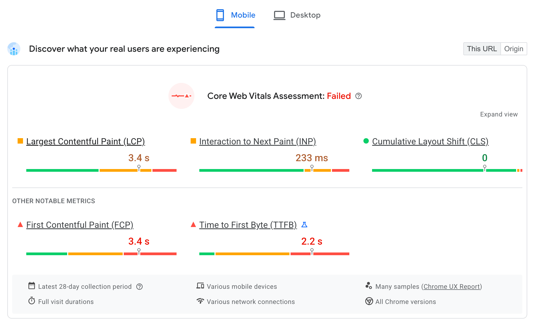
Task: Toggle to This URL view
Action: click(481, 48)
